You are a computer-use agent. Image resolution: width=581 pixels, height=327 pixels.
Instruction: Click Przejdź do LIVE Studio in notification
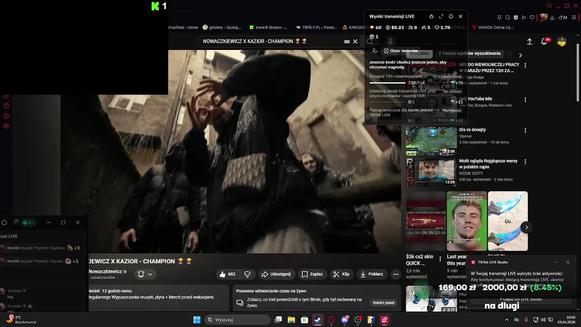pyautogui.click(x=521, y=299)
